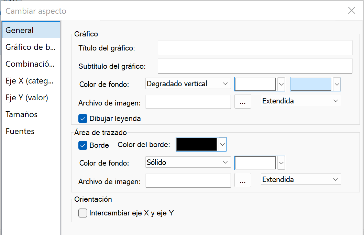Select the Eje X (categoría) section
Image resolution: width=364 pixels, height=235 pixels.
[30, 81]
